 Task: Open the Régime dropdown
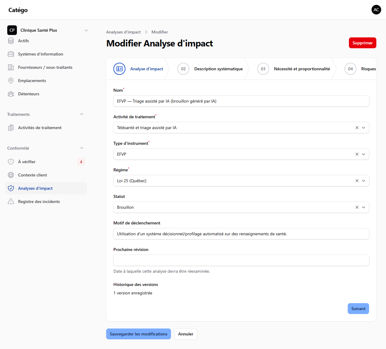(364, 181)
